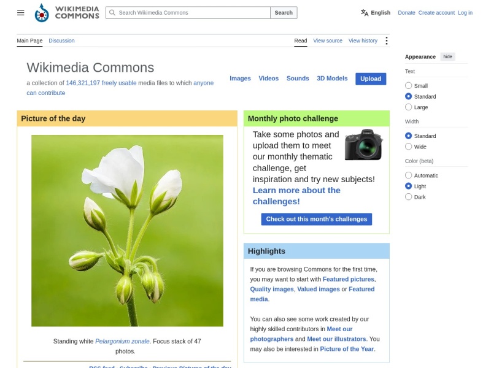Open the View source tab
The height and width of the screenshot is (368, 491).
coord(328,40)
